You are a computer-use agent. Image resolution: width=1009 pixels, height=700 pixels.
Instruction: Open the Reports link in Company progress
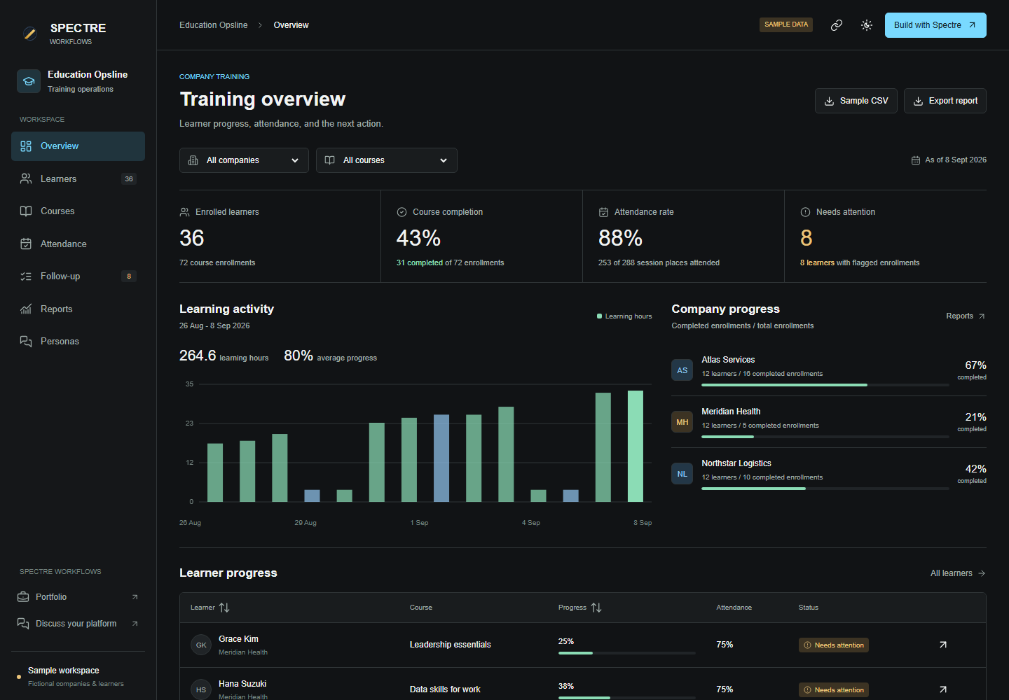[x=966, y=316]
